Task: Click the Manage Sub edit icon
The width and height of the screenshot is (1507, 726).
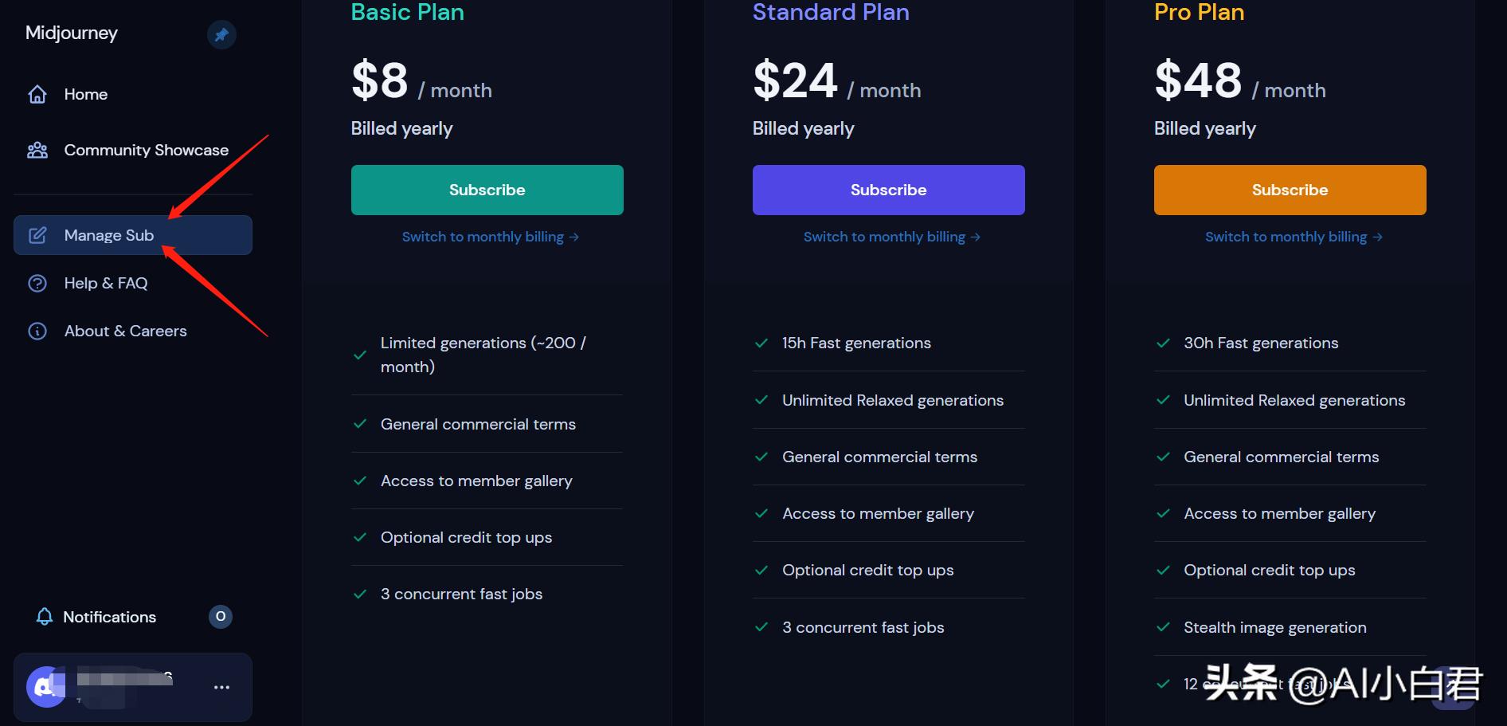Action: click(x=37, y=235)
